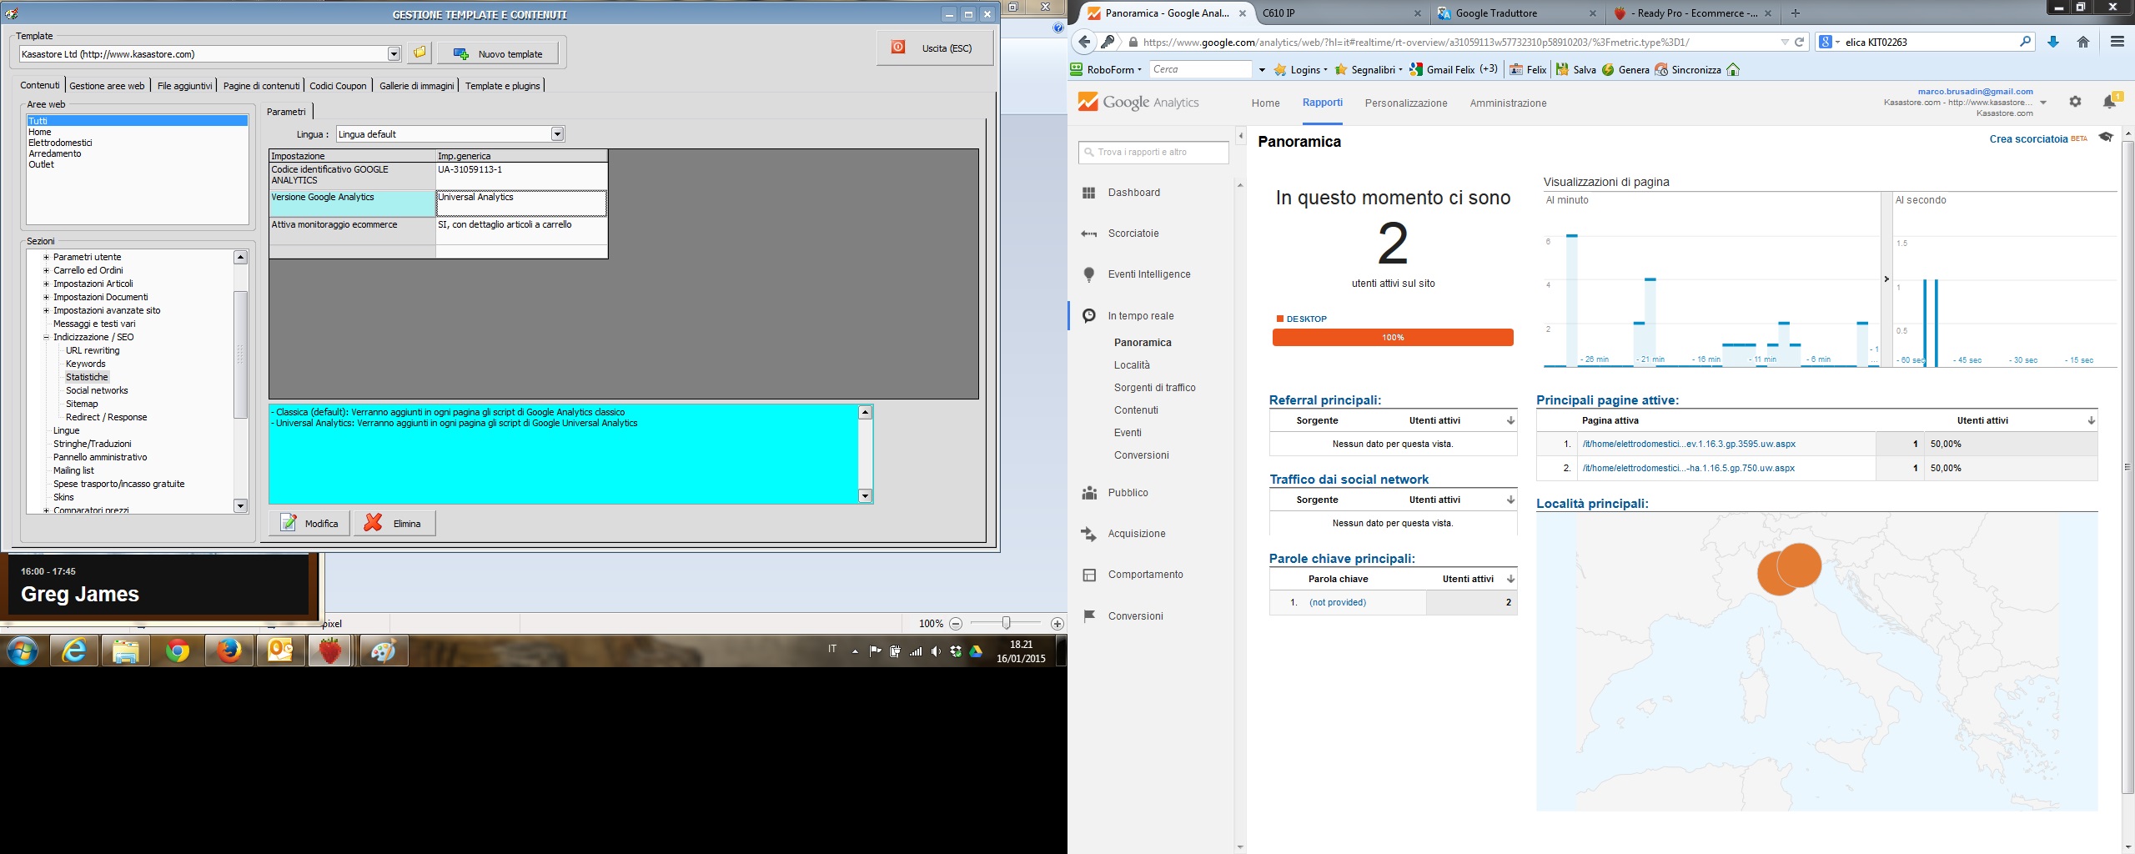Select Sitemap in the Sezioni tree
The height and width of the screenshot is (854, 2135).
pos(82,404)
